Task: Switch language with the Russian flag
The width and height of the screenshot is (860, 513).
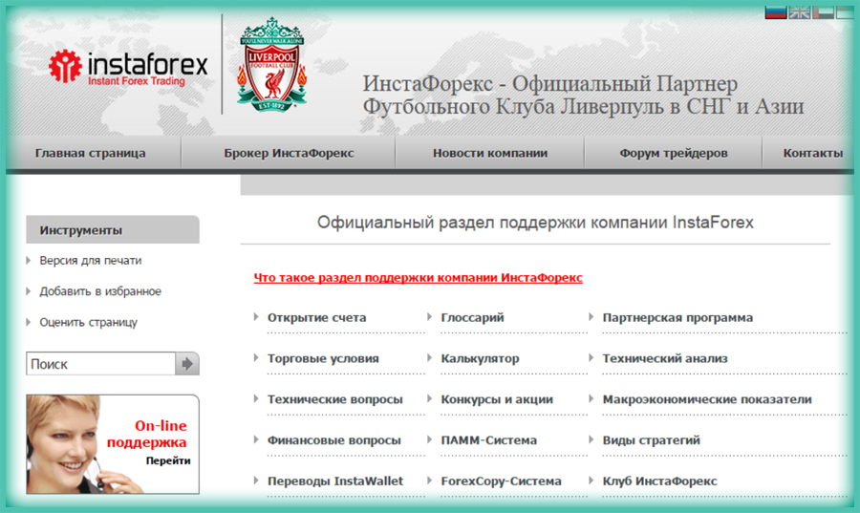Action: tap(775, 13)
